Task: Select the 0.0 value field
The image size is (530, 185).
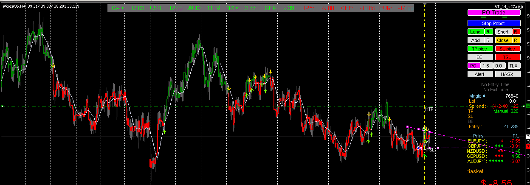Action: tap(499, 66)
